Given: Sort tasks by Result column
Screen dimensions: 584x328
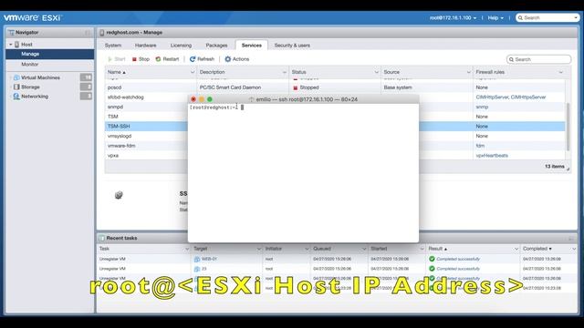Looking at the screenshot, I should [438, 249].
